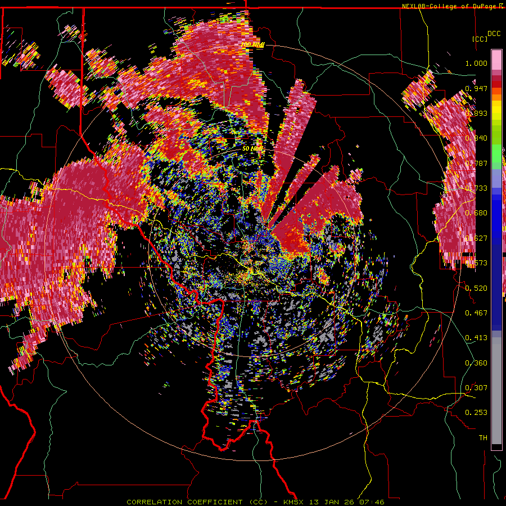Image resolution: width=506 pixels, height=506 pixels.
Task: Click the 0.360 scale value
Action: pyautogui.click(x=476, y=363)
